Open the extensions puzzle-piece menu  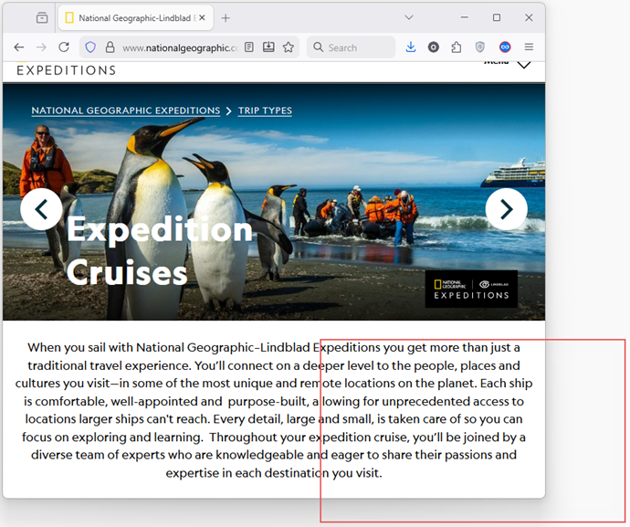point(457,47)
